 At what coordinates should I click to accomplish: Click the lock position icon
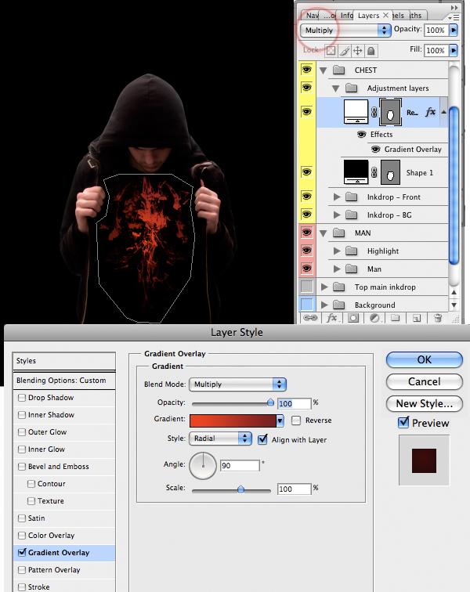357,50
